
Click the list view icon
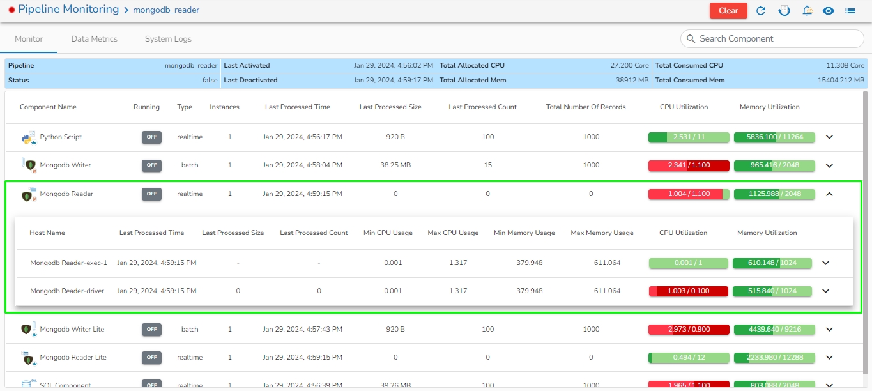[x=850, y=11]
